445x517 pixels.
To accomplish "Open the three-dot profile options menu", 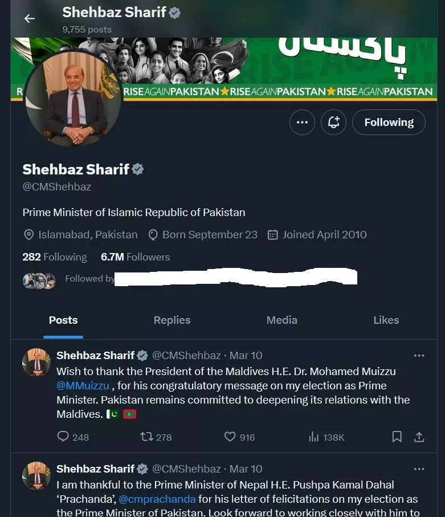I will [x=302, y=123].
